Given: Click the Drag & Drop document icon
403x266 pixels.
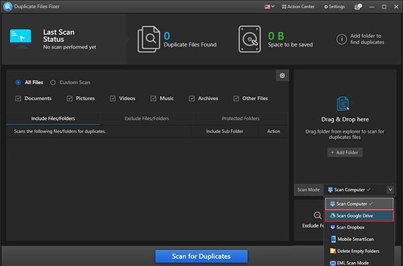Looking at the screenshot, I should pos(344,104).
